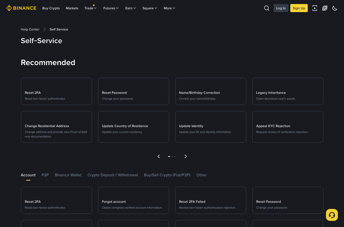Open the Help Center breadcrumb link

tap(30, 29)
